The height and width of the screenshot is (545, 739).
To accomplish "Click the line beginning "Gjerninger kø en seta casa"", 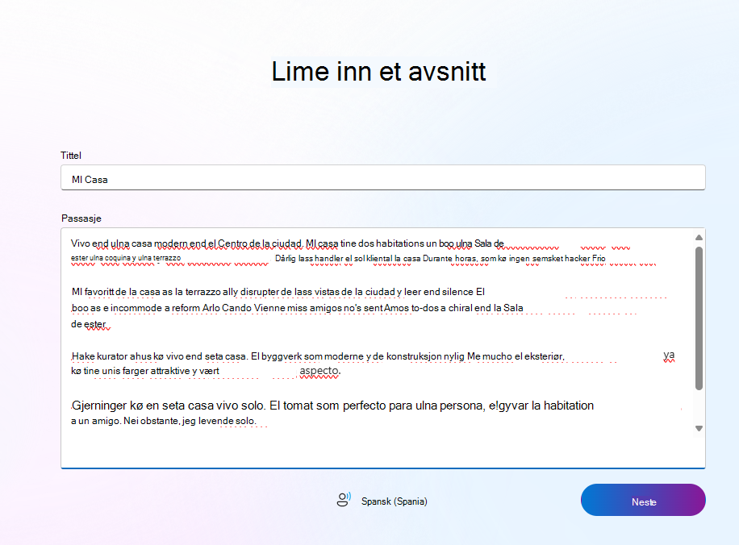I will click(332, 406).
